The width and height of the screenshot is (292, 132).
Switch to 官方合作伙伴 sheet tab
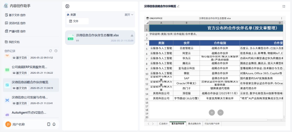[178, 124]
